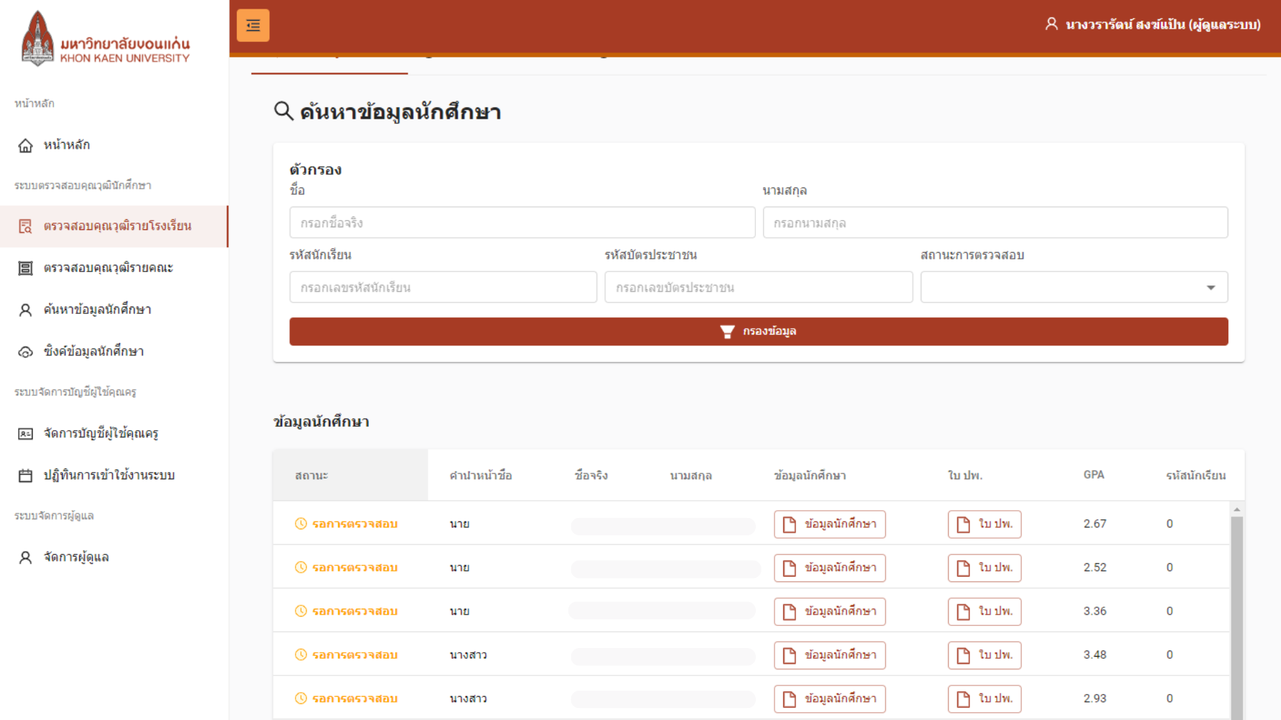The height and width of the screenshot is (720, 1281).
Task: Open ใบ ปพ. document for GPA 3.36 row
Action: click(984, 611)
